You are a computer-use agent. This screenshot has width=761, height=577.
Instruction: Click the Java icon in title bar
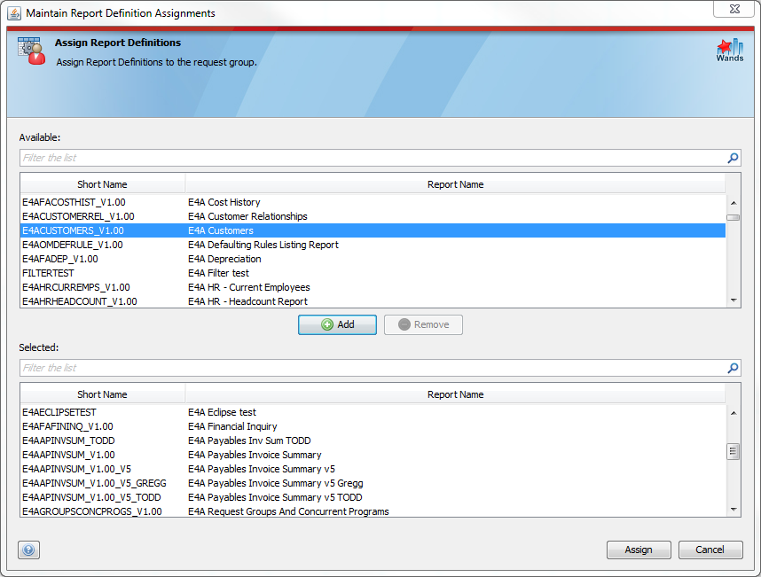pyautogui.click(x=14, y=13)
